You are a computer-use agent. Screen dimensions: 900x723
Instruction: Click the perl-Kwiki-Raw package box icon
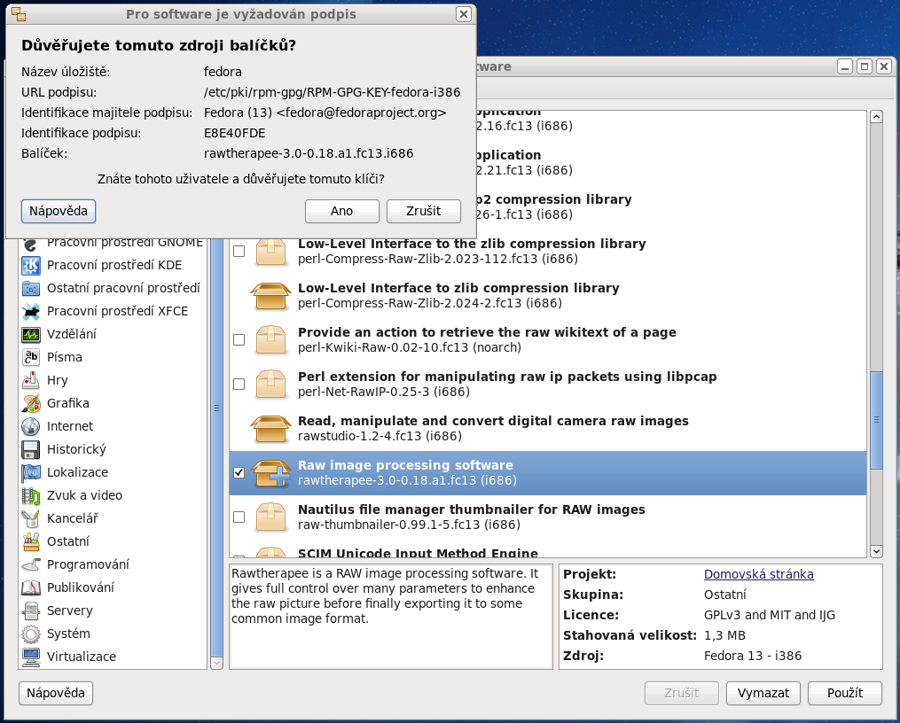(271, 340)
